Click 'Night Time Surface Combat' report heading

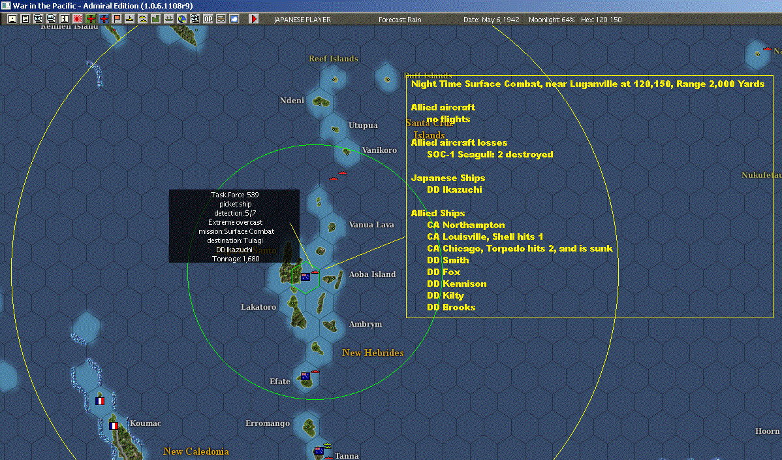point(477,84)
